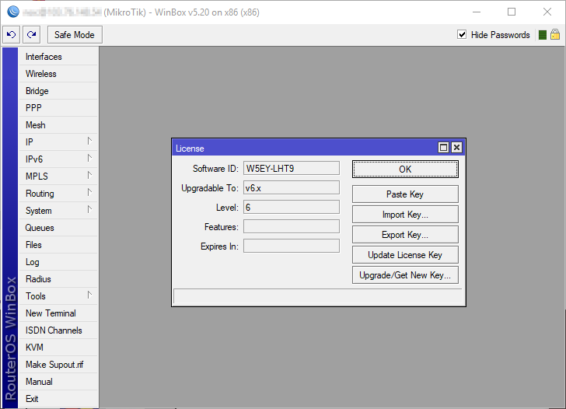
Task: Expand the System submenu
Action: click(58, 211)
